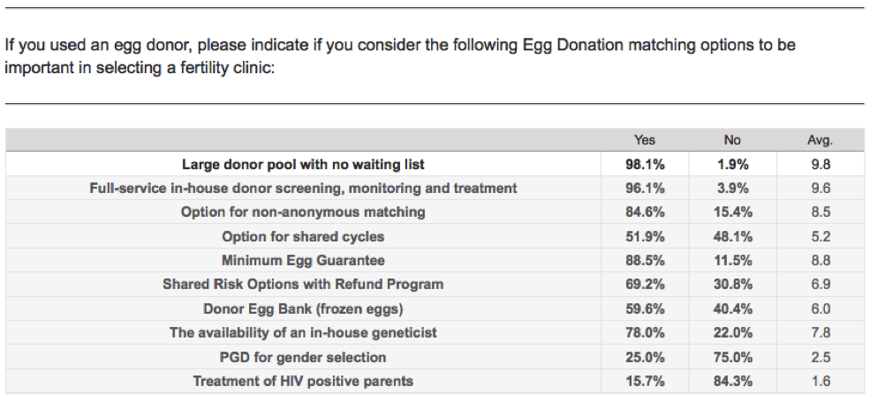
Task: Click the "Option for shared cycles" label
Action: click(303, 236)
